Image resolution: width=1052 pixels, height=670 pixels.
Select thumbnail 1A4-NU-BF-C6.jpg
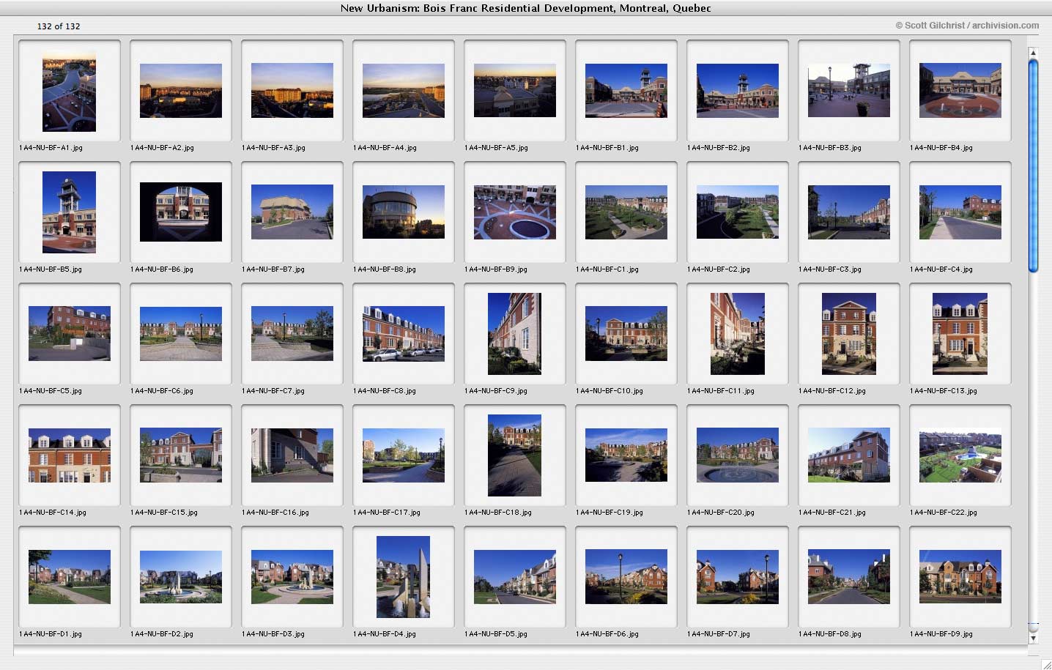coord(181,334)
